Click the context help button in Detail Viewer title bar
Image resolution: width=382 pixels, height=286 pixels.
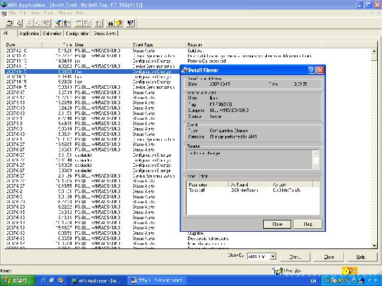coord(311,70)
